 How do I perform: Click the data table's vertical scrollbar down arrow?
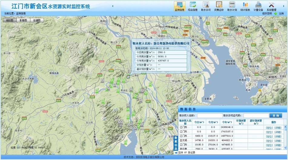285,147
